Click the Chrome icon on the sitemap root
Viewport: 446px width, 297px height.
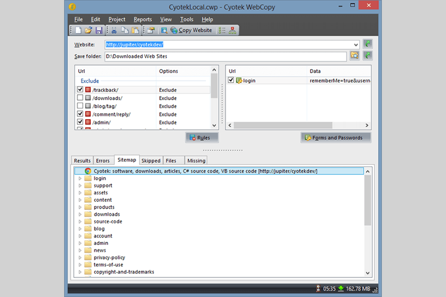pyautogui.click(x=88, y=171)
